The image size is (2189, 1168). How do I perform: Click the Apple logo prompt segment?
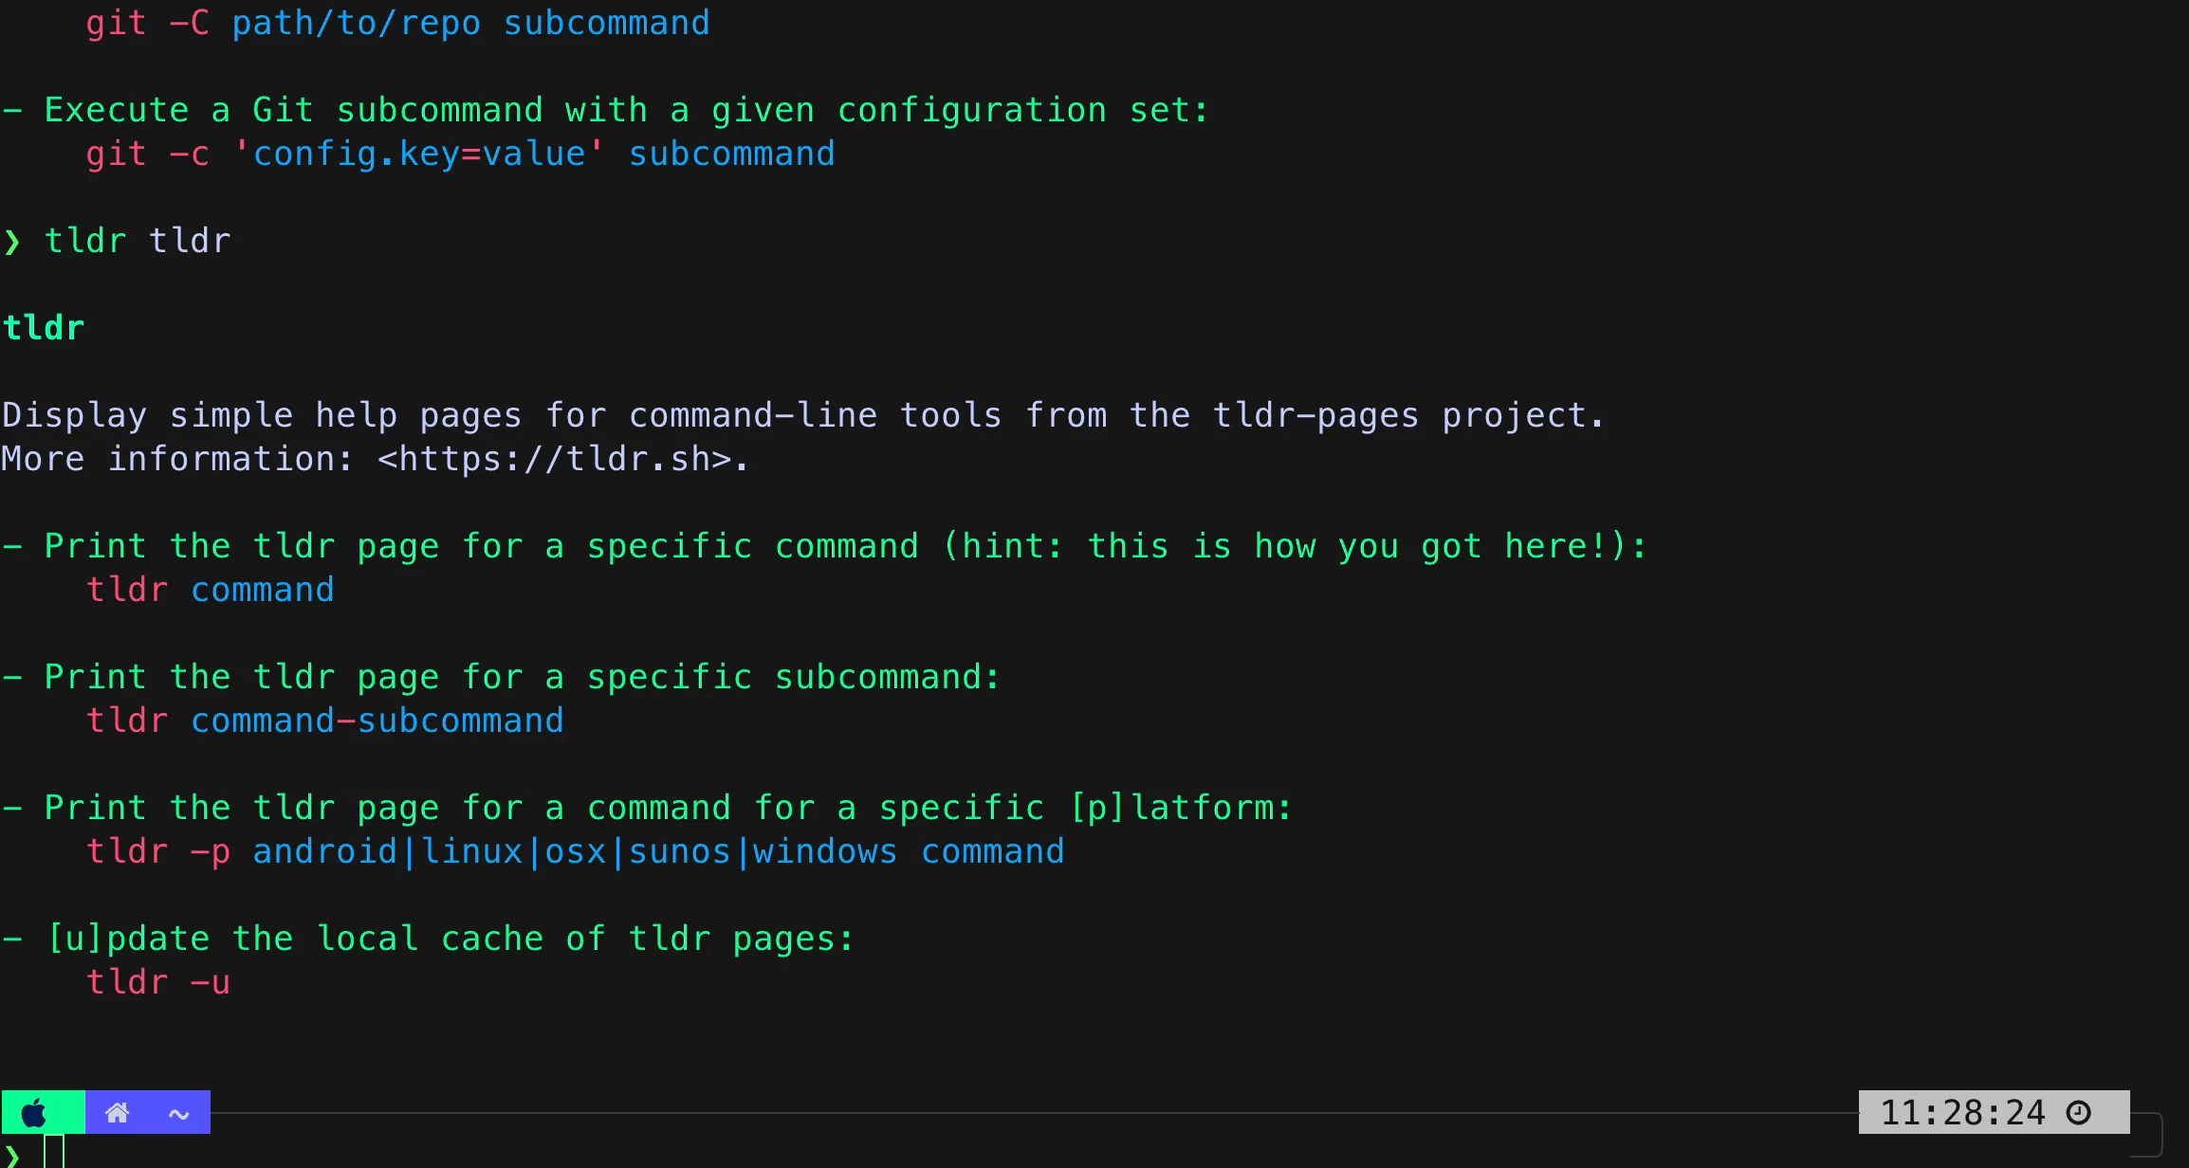pos(35,1113)
